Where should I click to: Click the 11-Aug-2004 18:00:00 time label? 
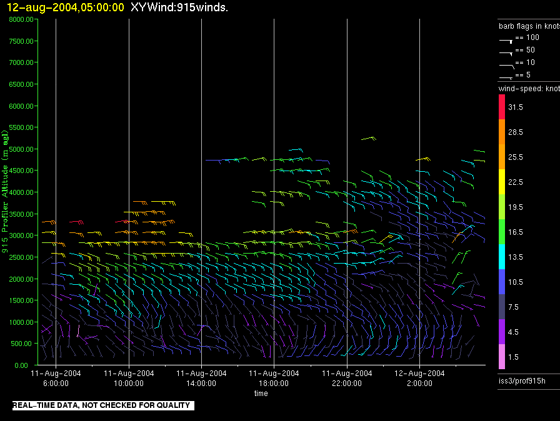pos(274,378)
